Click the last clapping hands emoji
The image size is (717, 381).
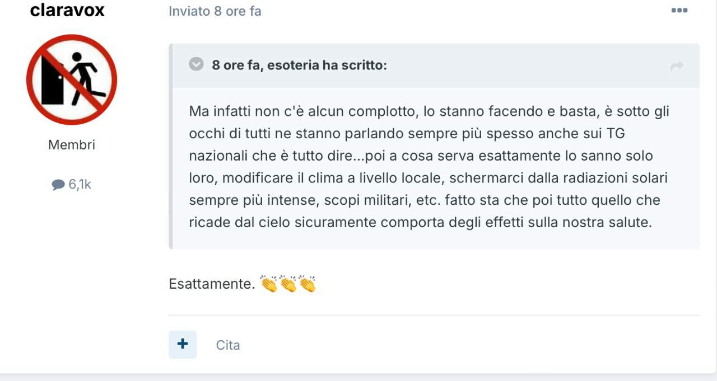[x=308, y=284]
